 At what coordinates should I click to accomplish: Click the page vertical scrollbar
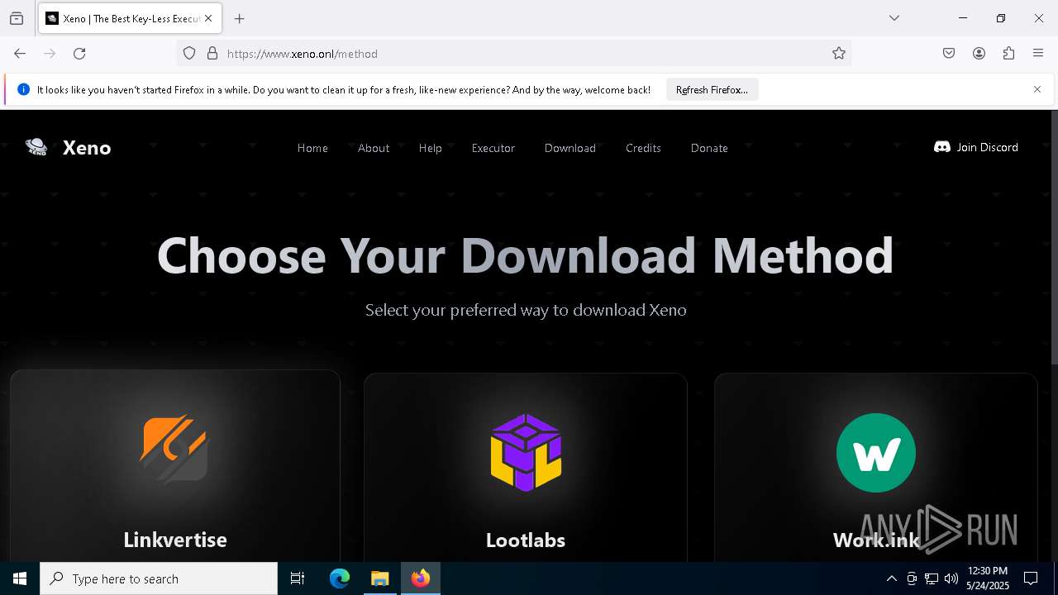[x=1053, y=237]
